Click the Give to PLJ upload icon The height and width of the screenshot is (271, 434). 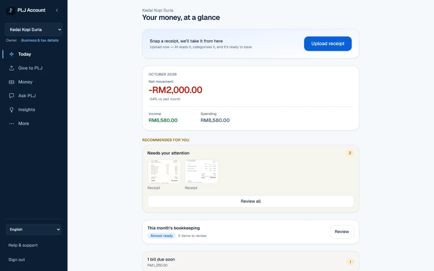click(x=12, y=68)
